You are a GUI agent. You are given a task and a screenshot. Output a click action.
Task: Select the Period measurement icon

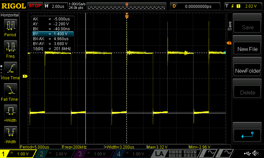click(x=10, y=27)
